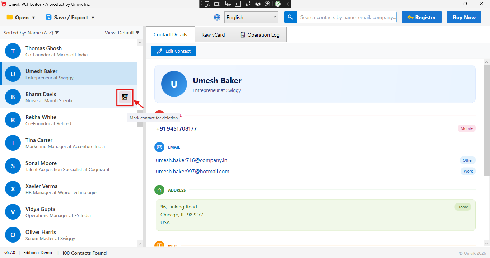This screenshot has height=258, width=490.
Task: Click the contact list scroll up arrow
Action: (140, 43)
